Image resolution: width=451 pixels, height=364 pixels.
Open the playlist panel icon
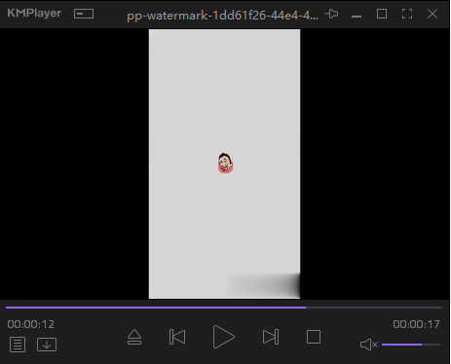pos(18,345)
